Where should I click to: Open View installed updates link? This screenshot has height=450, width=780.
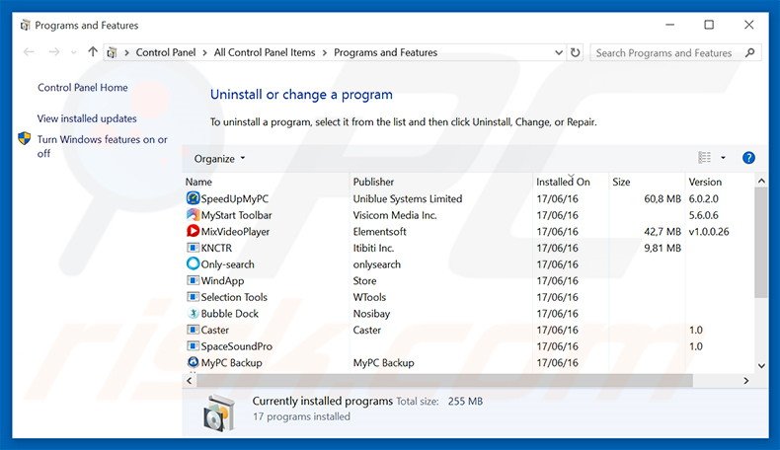coord(87,118)
